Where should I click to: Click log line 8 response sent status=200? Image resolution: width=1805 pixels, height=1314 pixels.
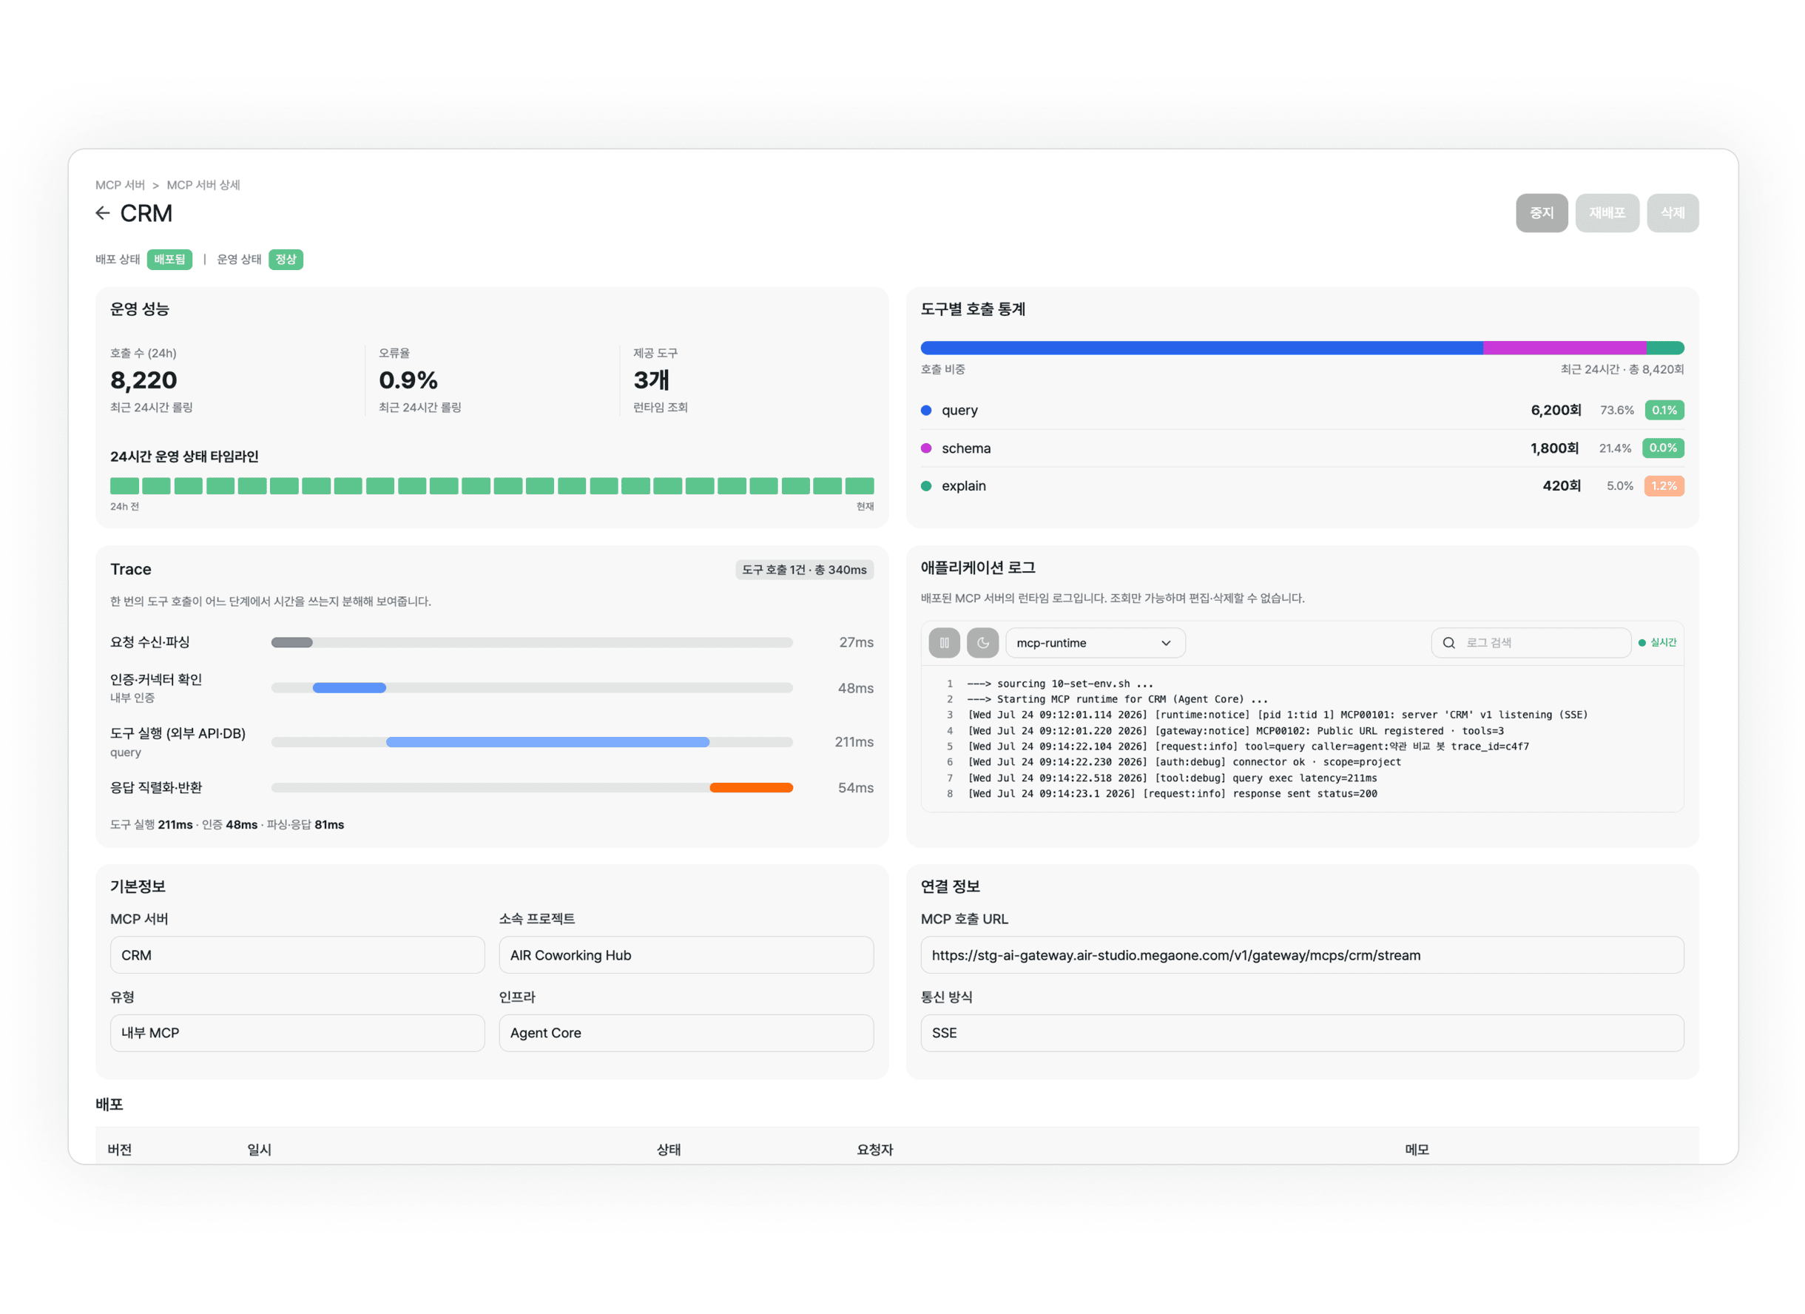1172,795
